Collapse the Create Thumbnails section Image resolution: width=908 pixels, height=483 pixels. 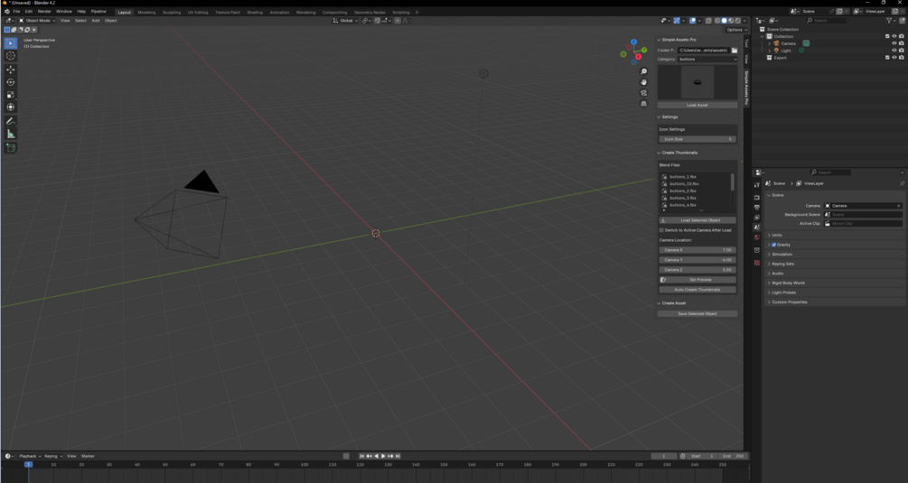pyautogui.click(x=678, y=153)
